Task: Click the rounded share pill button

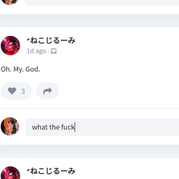Action: [x=48, y=91]
